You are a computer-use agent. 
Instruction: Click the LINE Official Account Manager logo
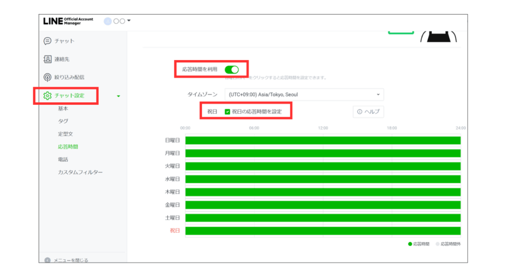pos(68,21)
